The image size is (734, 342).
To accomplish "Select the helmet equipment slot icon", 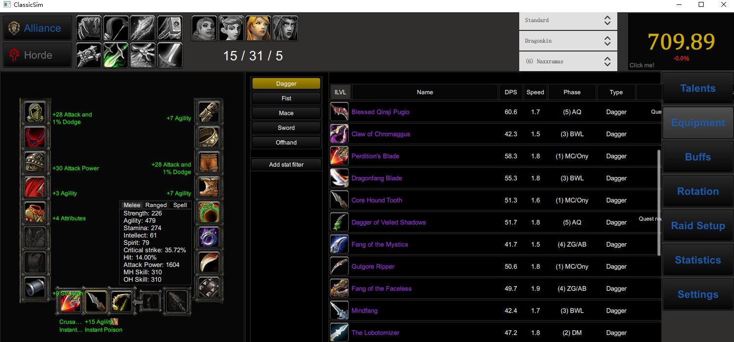I will click(x=35, y=112).
